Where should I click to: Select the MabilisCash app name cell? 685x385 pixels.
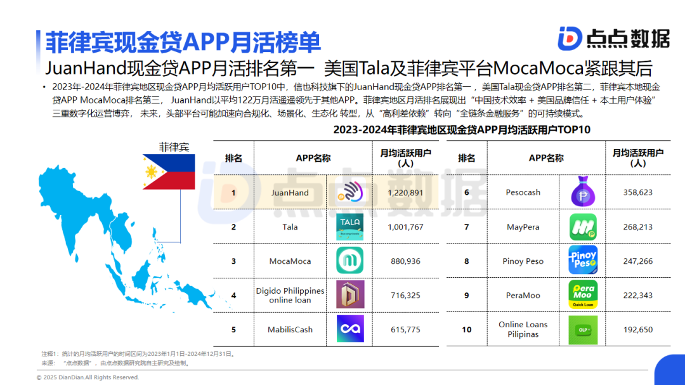tap(290, 329)
